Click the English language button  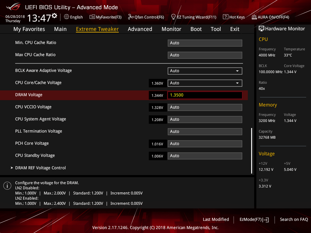[x=73, y=17]
